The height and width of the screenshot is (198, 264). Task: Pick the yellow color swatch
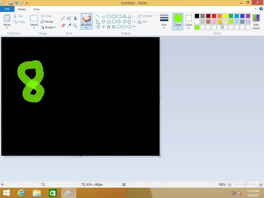pos(225,16)
